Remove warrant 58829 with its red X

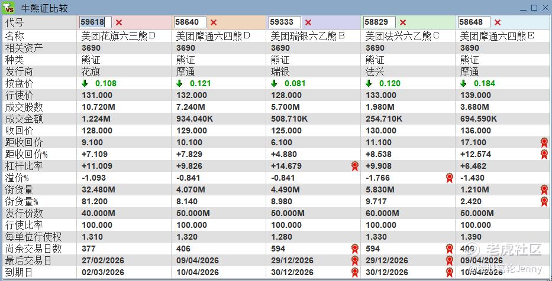click(403, 22)
